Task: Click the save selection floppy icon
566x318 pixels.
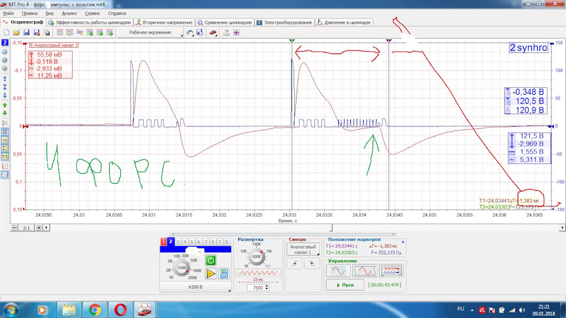Action: pos(47,32)
